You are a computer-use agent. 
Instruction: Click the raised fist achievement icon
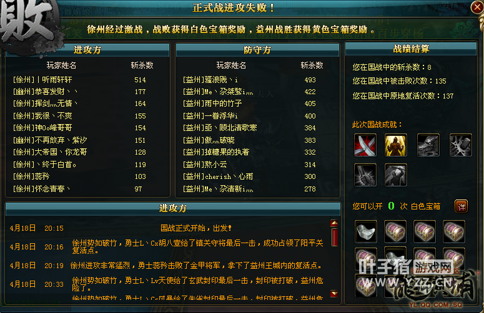coord(365,175)
